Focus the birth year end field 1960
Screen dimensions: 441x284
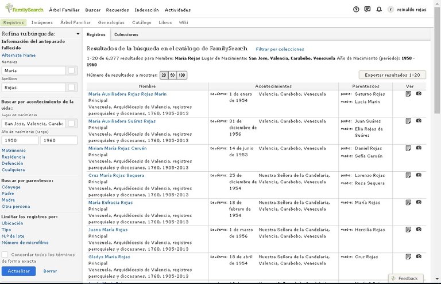[59, 140]
